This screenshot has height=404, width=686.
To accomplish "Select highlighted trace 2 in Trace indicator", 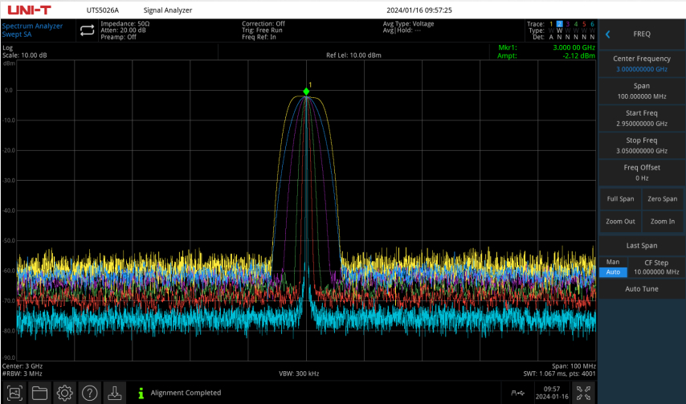I will click(x=560, y=24).
